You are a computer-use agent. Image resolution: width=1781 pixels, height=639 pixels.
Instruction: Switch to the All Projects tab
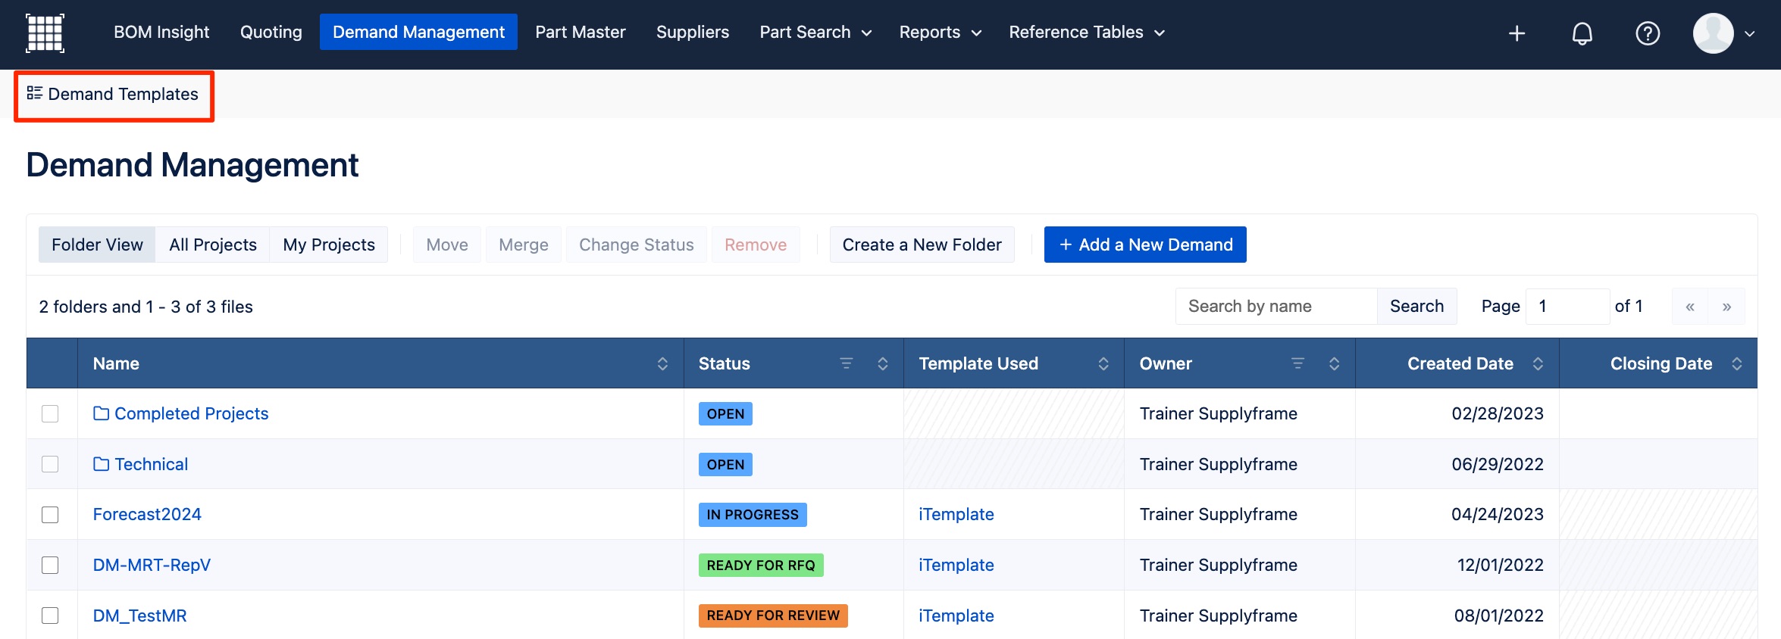(x=213, y=245)
